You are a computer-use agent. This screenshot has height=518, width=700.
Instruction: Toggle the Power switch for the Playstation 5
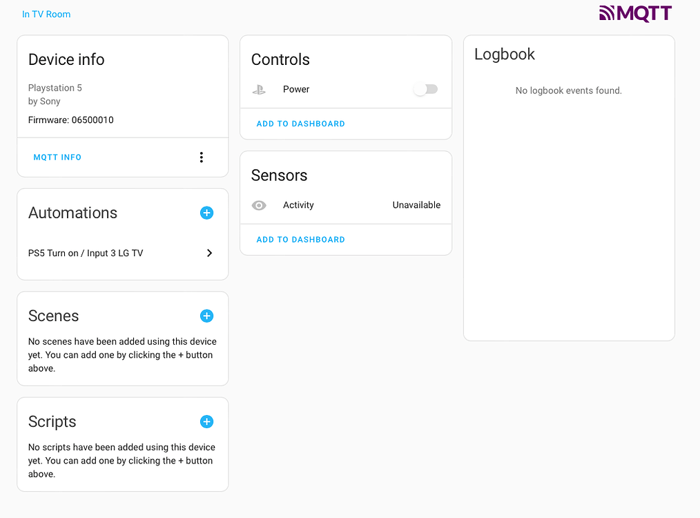(x=425, y=89)
